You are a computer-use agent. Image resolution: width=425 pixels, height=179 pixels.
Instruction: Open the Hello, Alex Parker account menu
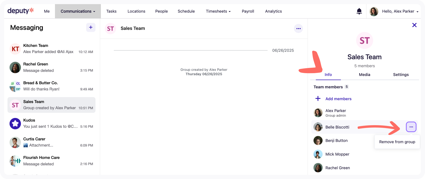coord(399,11)
